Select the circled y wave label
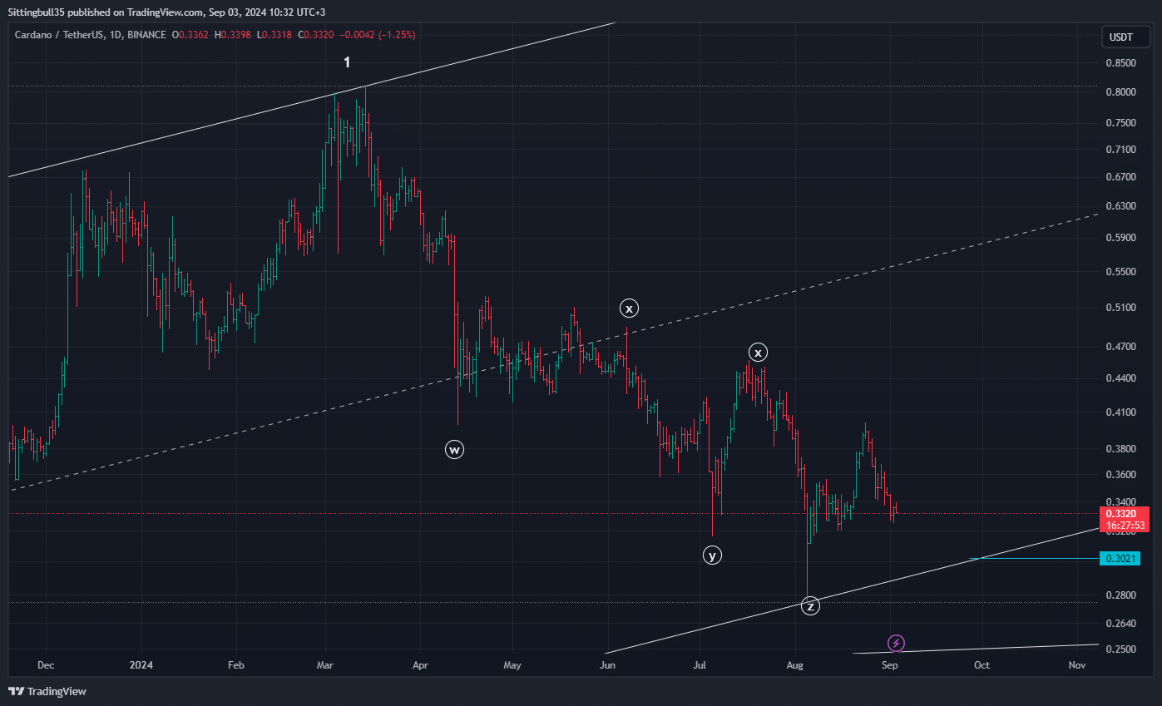This screenshot has height=706, width=1162. (712, 555)
